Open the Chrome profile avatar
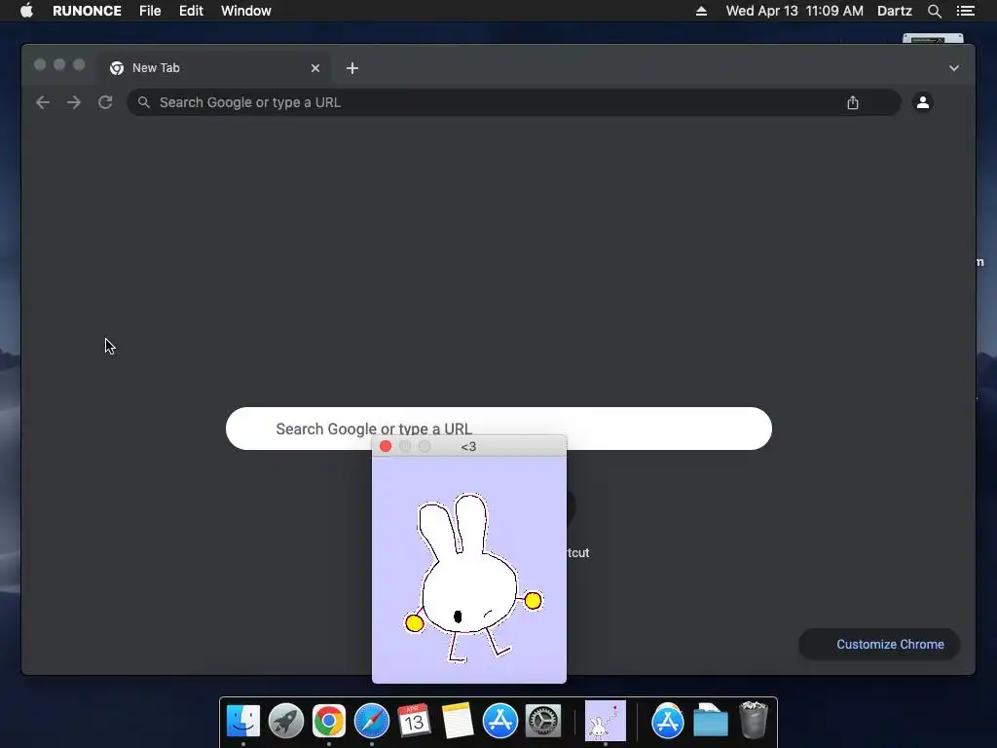 pos(923,101)
